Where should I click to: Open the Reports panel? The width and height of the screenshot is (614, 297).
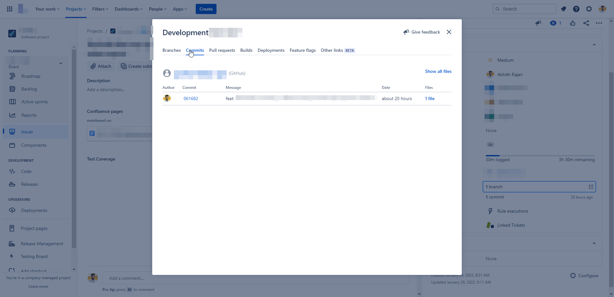[x=29, y=115]
